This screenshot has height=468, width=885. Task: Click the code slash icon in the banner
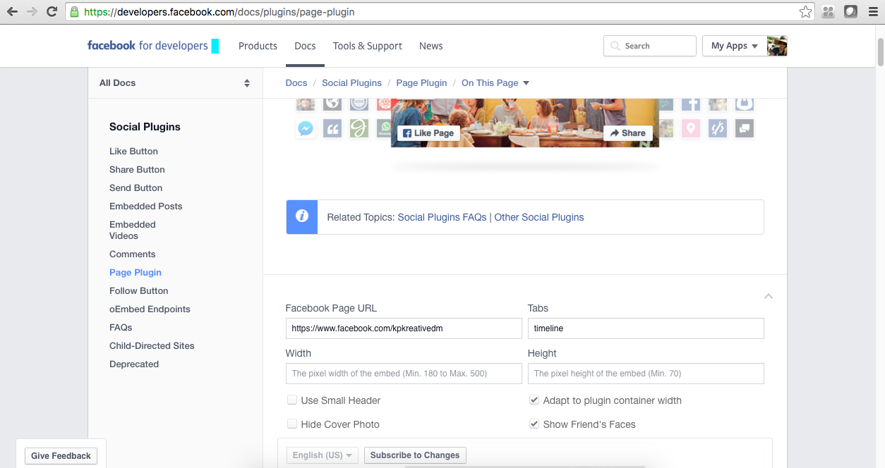[718, 128]
